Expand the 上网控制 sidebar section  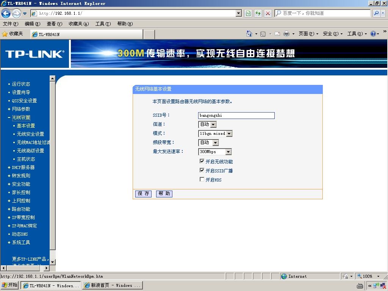pos(21,201)
